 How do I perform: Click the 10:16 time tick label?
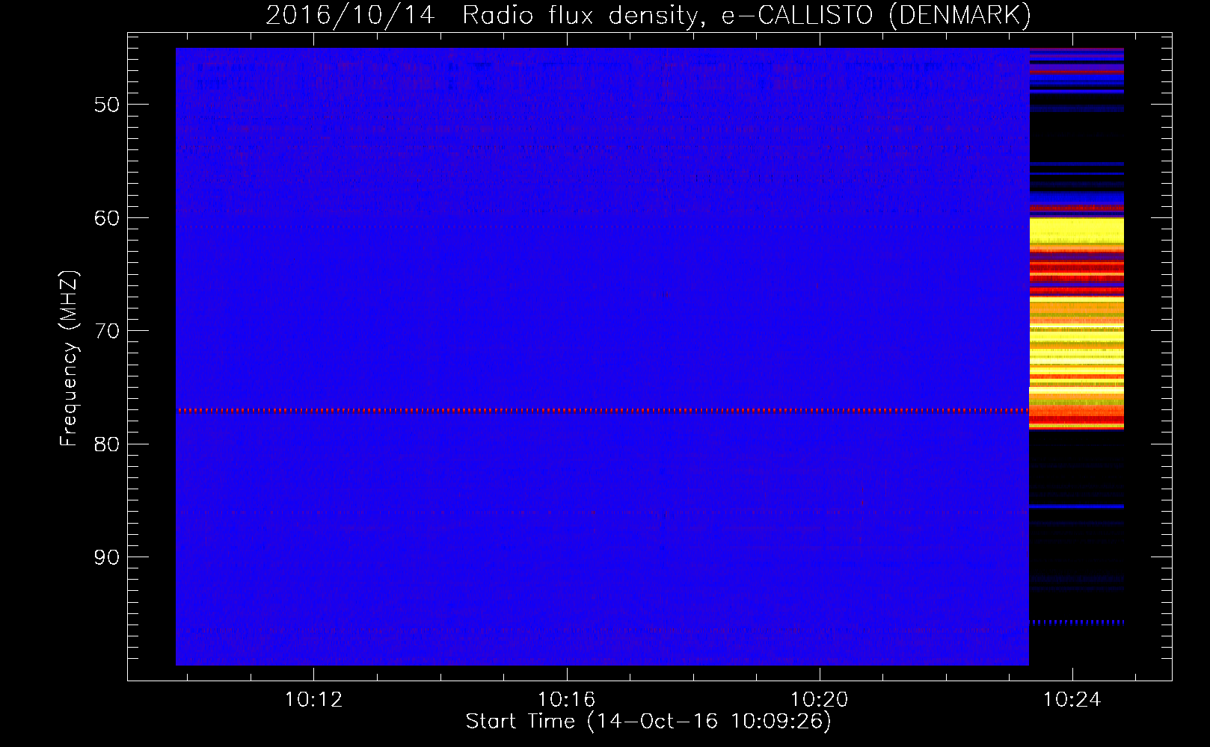566,700
